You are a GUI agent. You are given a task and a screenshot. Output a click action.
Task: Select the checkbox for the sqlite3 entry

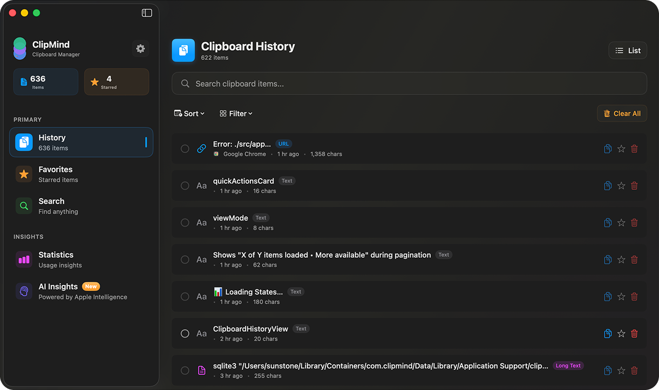tap(185, 371)
